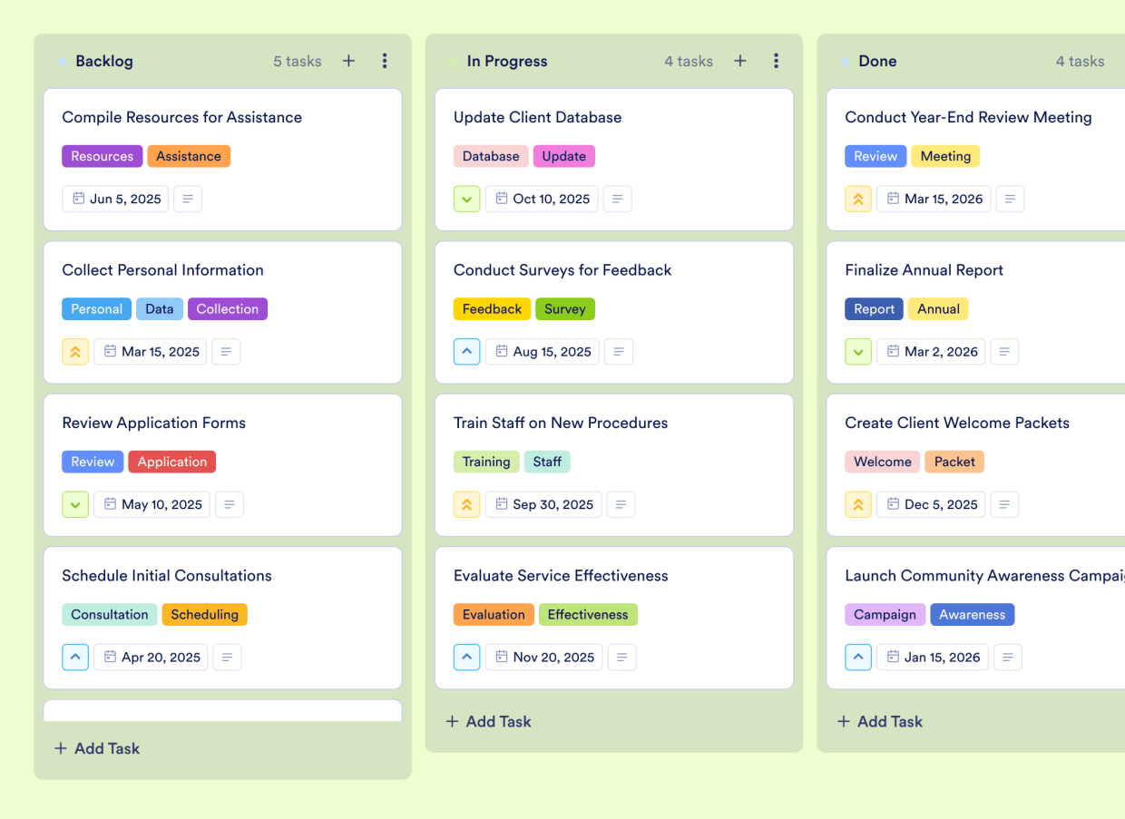
Task: Click Add Task at the bottom of Backlog
Action: coord(96,748)
